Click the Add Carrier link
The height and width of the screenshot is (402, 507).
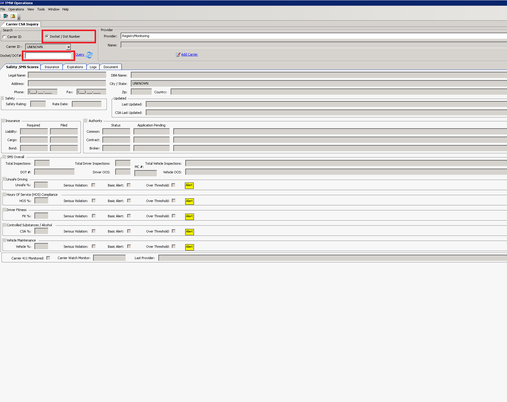[x=189, y=54]
